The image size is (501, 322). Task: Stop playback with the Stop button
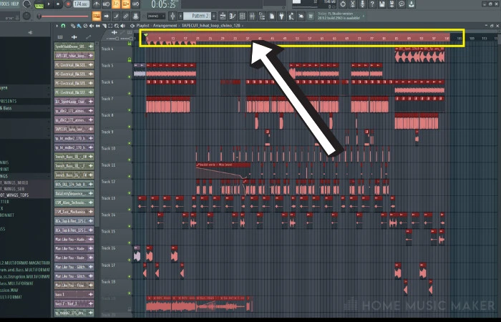tap(58, 4)
